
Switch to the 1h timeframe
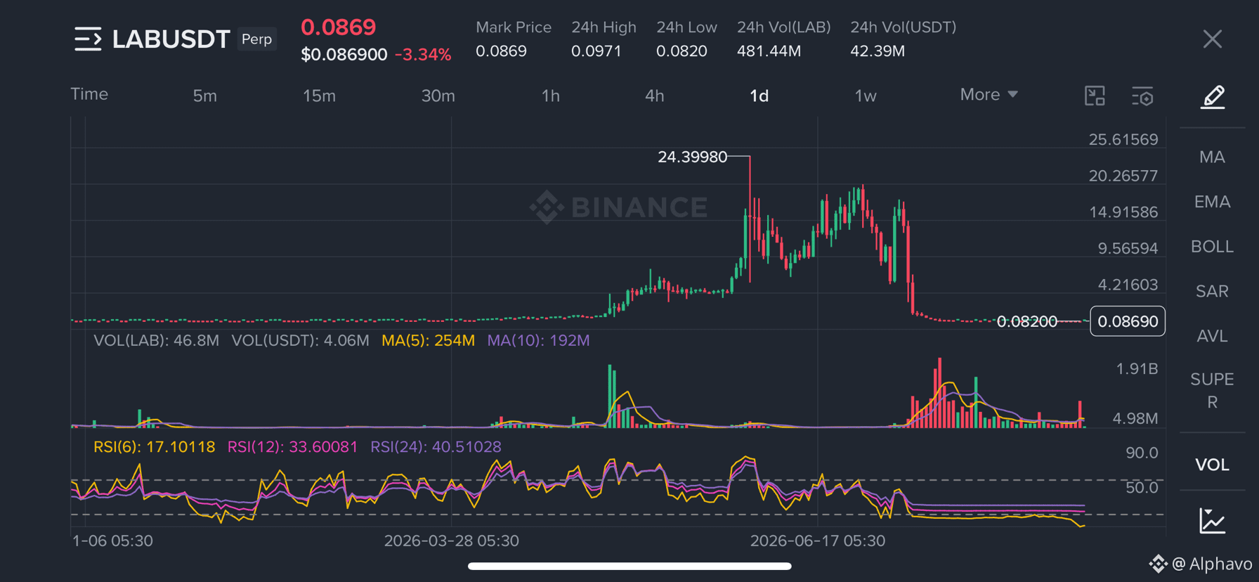pyautogui.click(x=550, y=96)
